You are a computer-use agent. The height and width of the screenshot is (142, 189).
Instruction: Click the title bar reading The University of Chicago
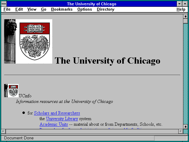[92, 4]
